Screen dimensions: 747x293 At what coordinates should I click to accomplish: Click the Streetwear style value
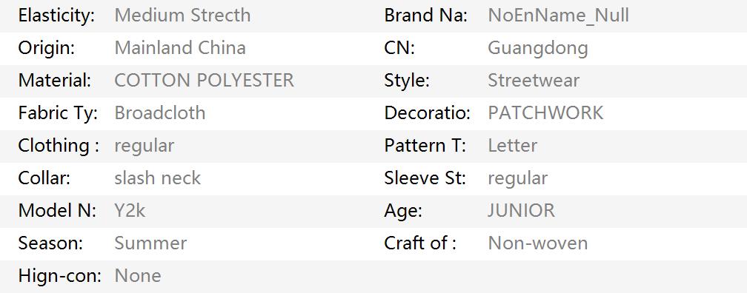[534, 81]
